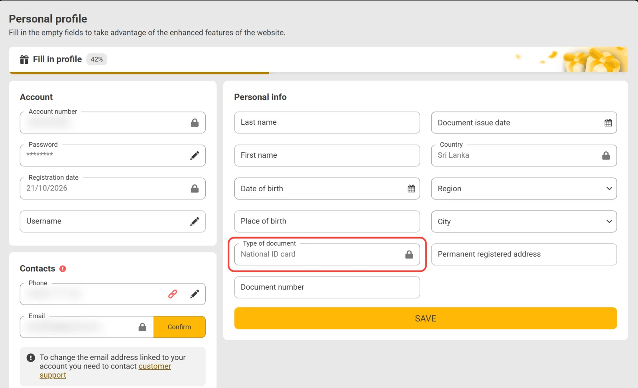The image size is (638, 388).
Task: Focus the Last name field
Action: [x=327, y=123]
